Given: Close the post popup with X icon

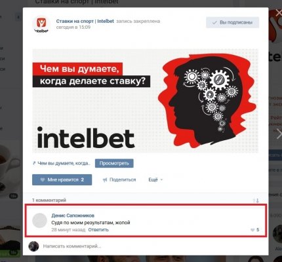Looking at the screenshot, I should click(279, 13).
